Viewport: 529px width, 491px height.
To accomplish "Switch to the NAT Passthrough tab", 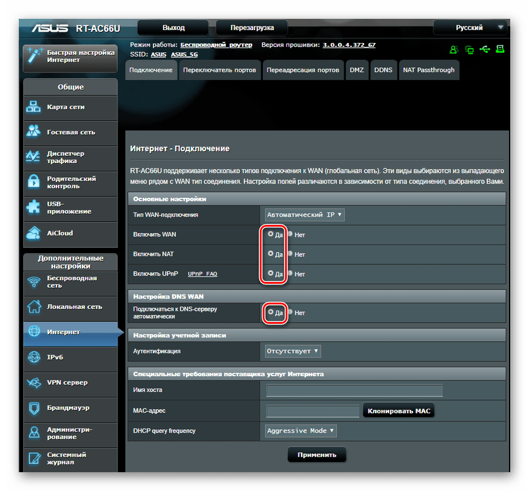I will (x=429, y=70).
